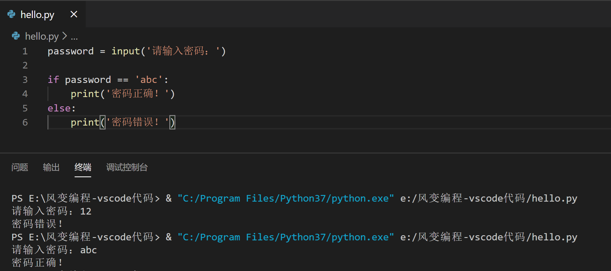This screenshot has height=271, width=611.
Task: Close the hello.py editor tab
Action: [74, 14]
